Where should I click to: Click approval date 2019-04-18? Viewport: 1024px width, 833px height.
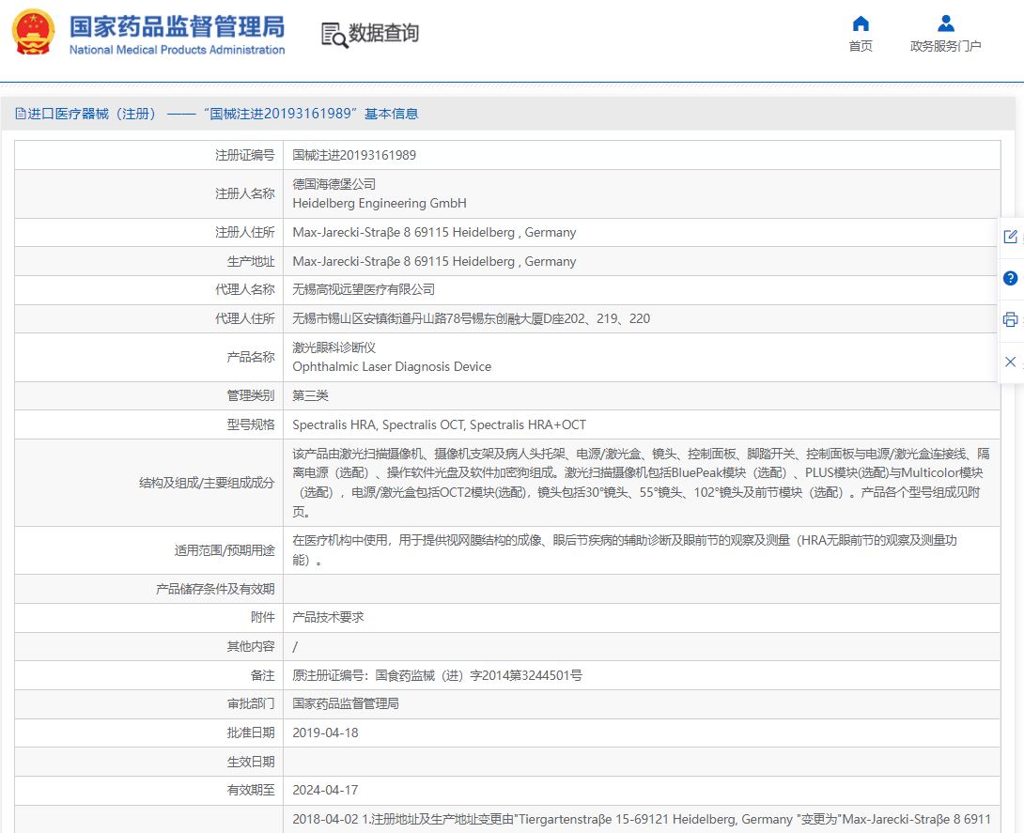[325, 733]
